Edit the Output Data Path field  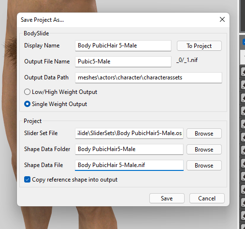(148, 77)
